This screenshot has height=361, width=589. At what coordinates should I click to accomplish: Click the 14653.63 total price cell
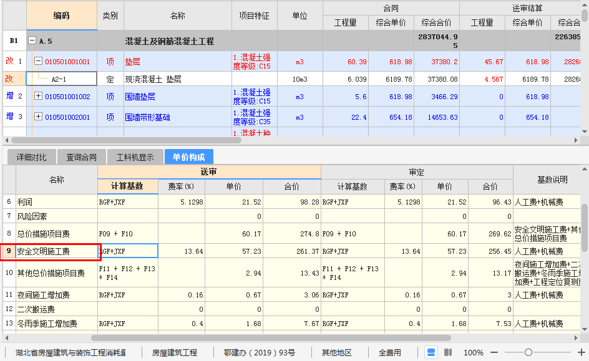437,117
